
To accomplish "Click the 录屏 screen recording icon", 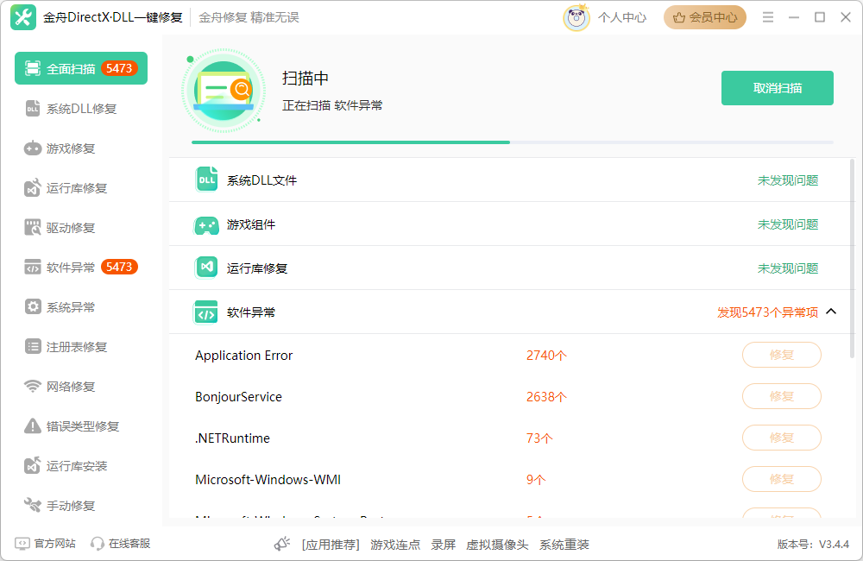I will pos(444,545).
